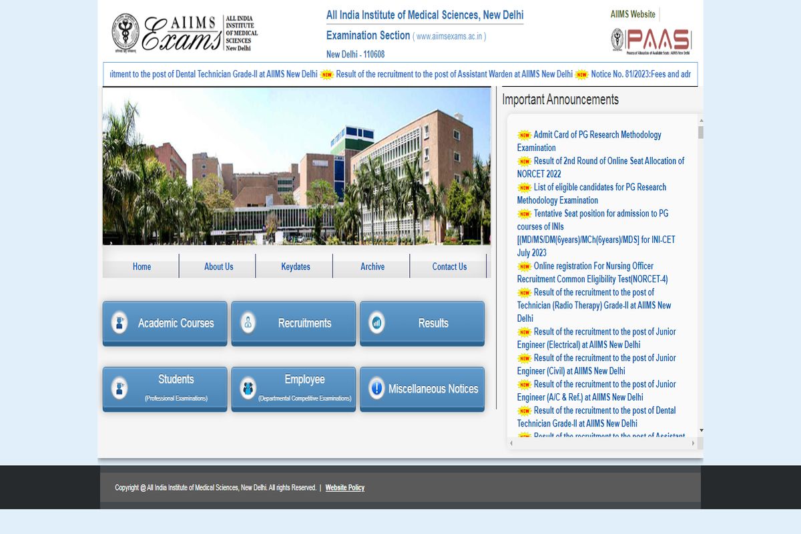The image size is (801, 534).
Task: Click the Miscellaneous Notices exclamation icon
Action: pos(376,388)
